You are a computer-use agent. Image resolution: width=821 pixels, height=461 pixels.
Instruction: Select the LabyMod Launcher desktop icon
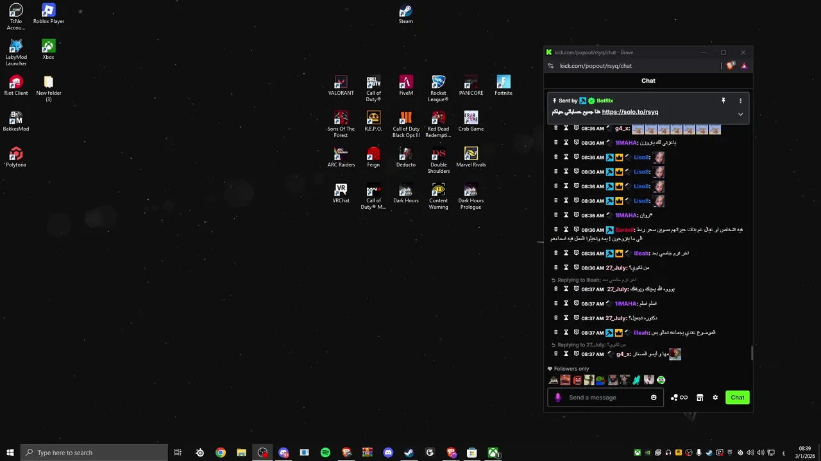[x=16, y=53]
